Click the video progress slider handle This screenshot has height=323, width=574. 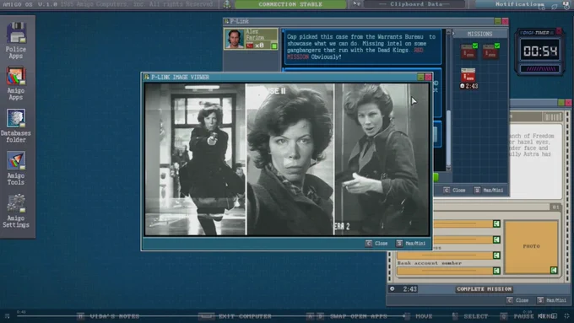tap(404, 315)
